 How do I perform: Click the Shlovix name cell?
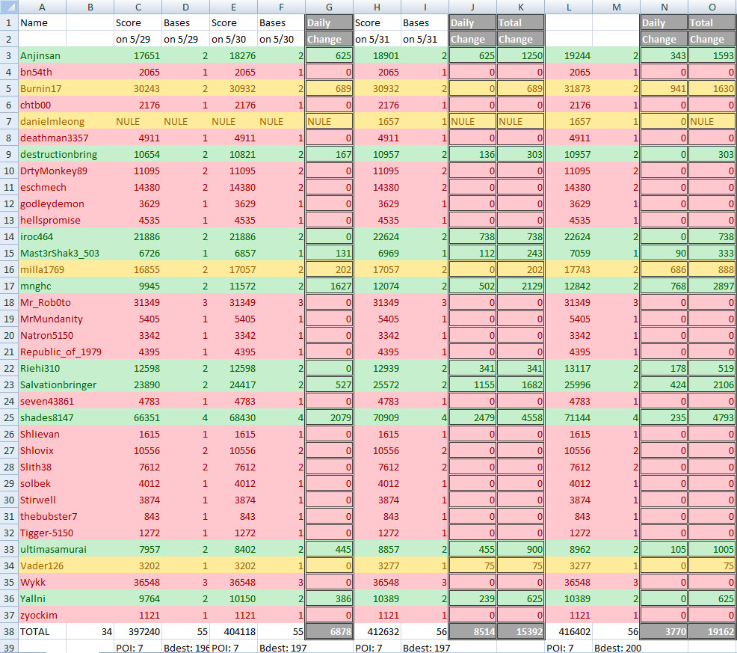point(42,451)
